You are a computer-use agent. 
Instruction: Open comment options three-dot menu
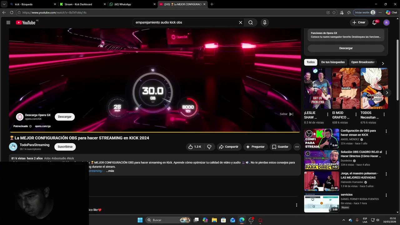pos(297,205)
